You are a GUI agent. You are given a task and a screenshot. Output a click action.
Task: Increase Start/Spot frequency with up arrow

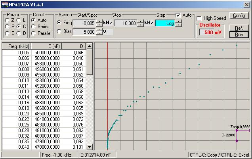click(99, 22)
